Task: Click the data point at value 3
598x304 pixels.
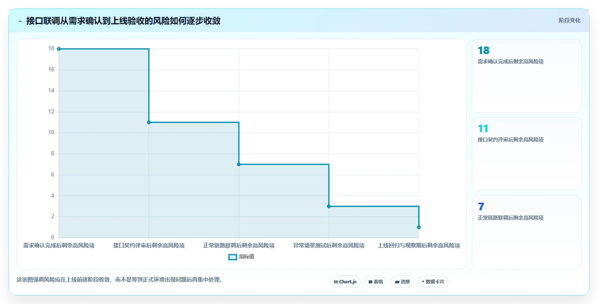Action: pos(329,206)
